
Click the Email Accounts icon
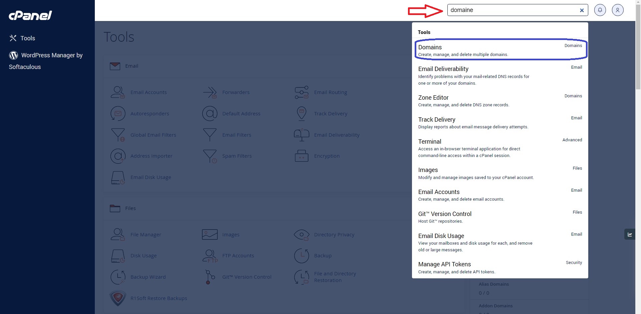point(118,92)
